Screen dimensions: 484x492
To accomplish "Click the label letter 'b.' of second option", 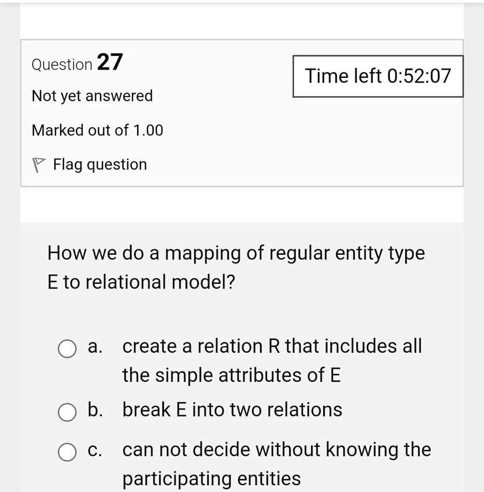I will (95, 409).
